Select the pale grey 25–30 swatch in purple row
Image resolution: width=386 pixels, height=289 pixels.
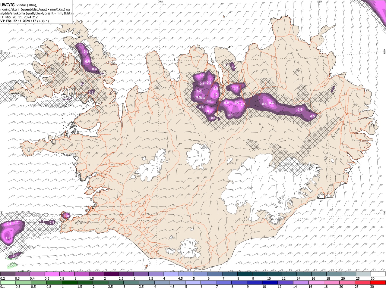click(x=363, y=274)
